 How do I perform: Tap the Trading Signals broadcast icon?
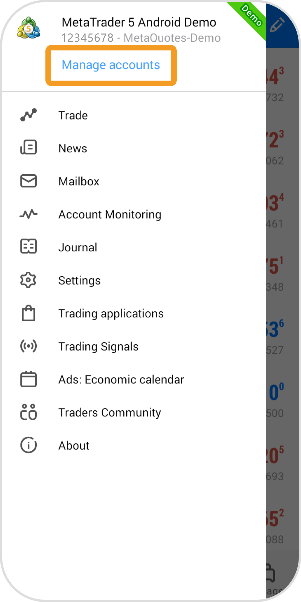point(28,346)
